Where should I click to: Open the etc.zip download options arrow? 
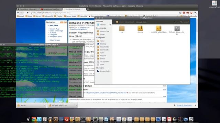pos(45,105)
